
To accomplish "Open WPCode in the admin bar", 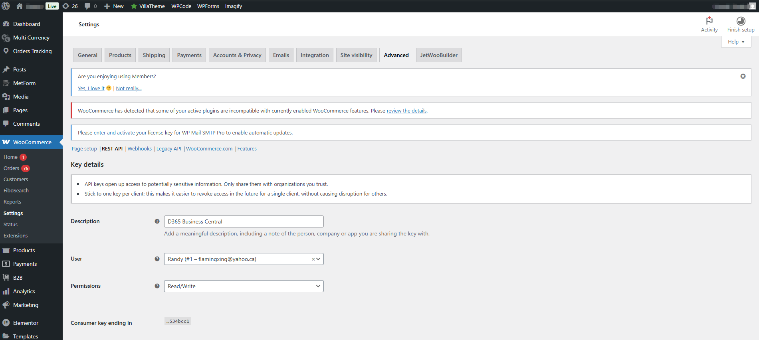I will point(181,6).
